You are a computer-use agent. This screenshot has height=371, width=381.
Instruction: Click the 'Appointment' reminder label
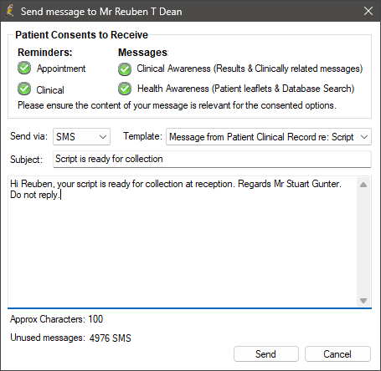[61, 69]
